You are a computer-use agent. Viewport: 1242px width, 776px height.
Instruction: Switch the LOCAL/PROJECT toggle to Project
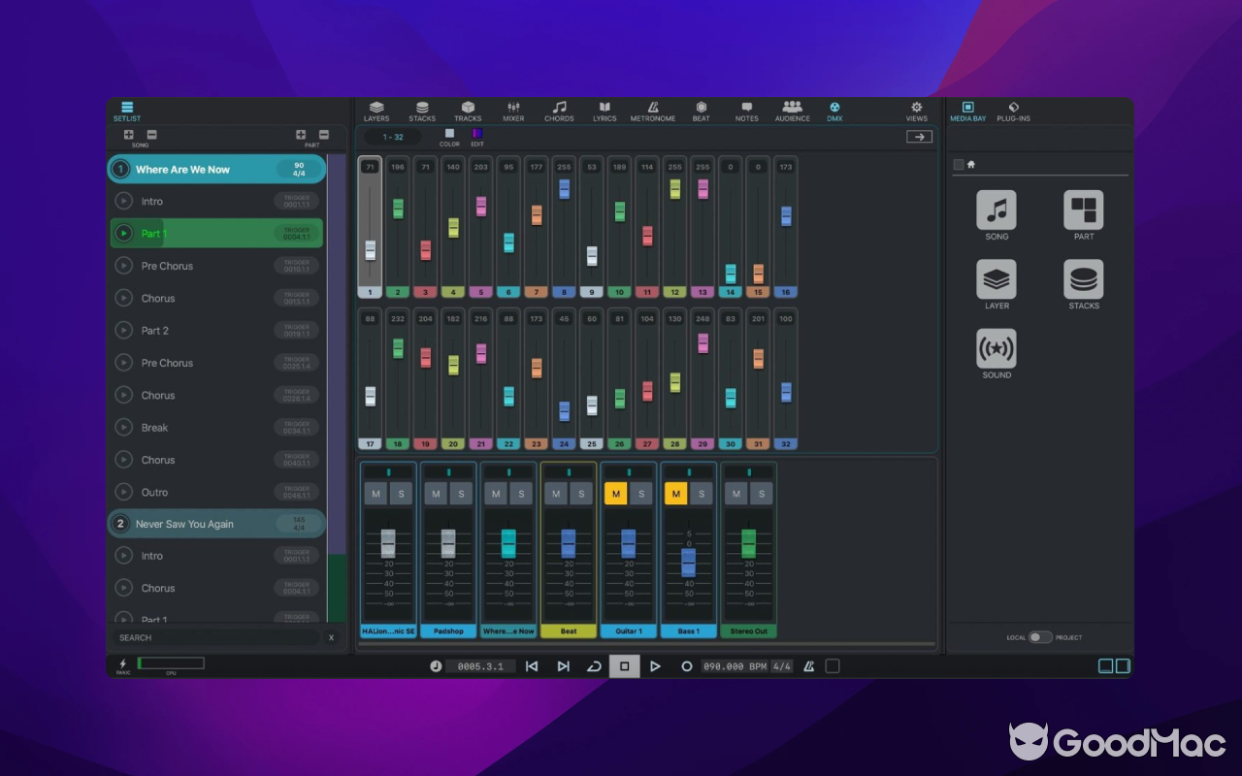tap(1045, 637)
